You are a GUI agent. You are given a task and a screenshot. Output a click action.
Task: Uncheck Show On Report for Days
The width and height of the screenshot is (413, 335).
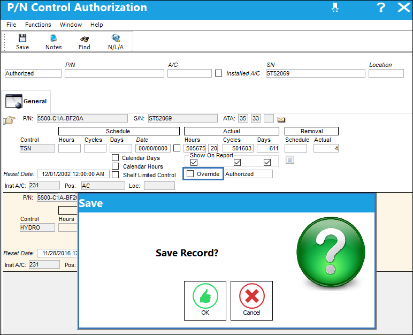tap(267, 162)
